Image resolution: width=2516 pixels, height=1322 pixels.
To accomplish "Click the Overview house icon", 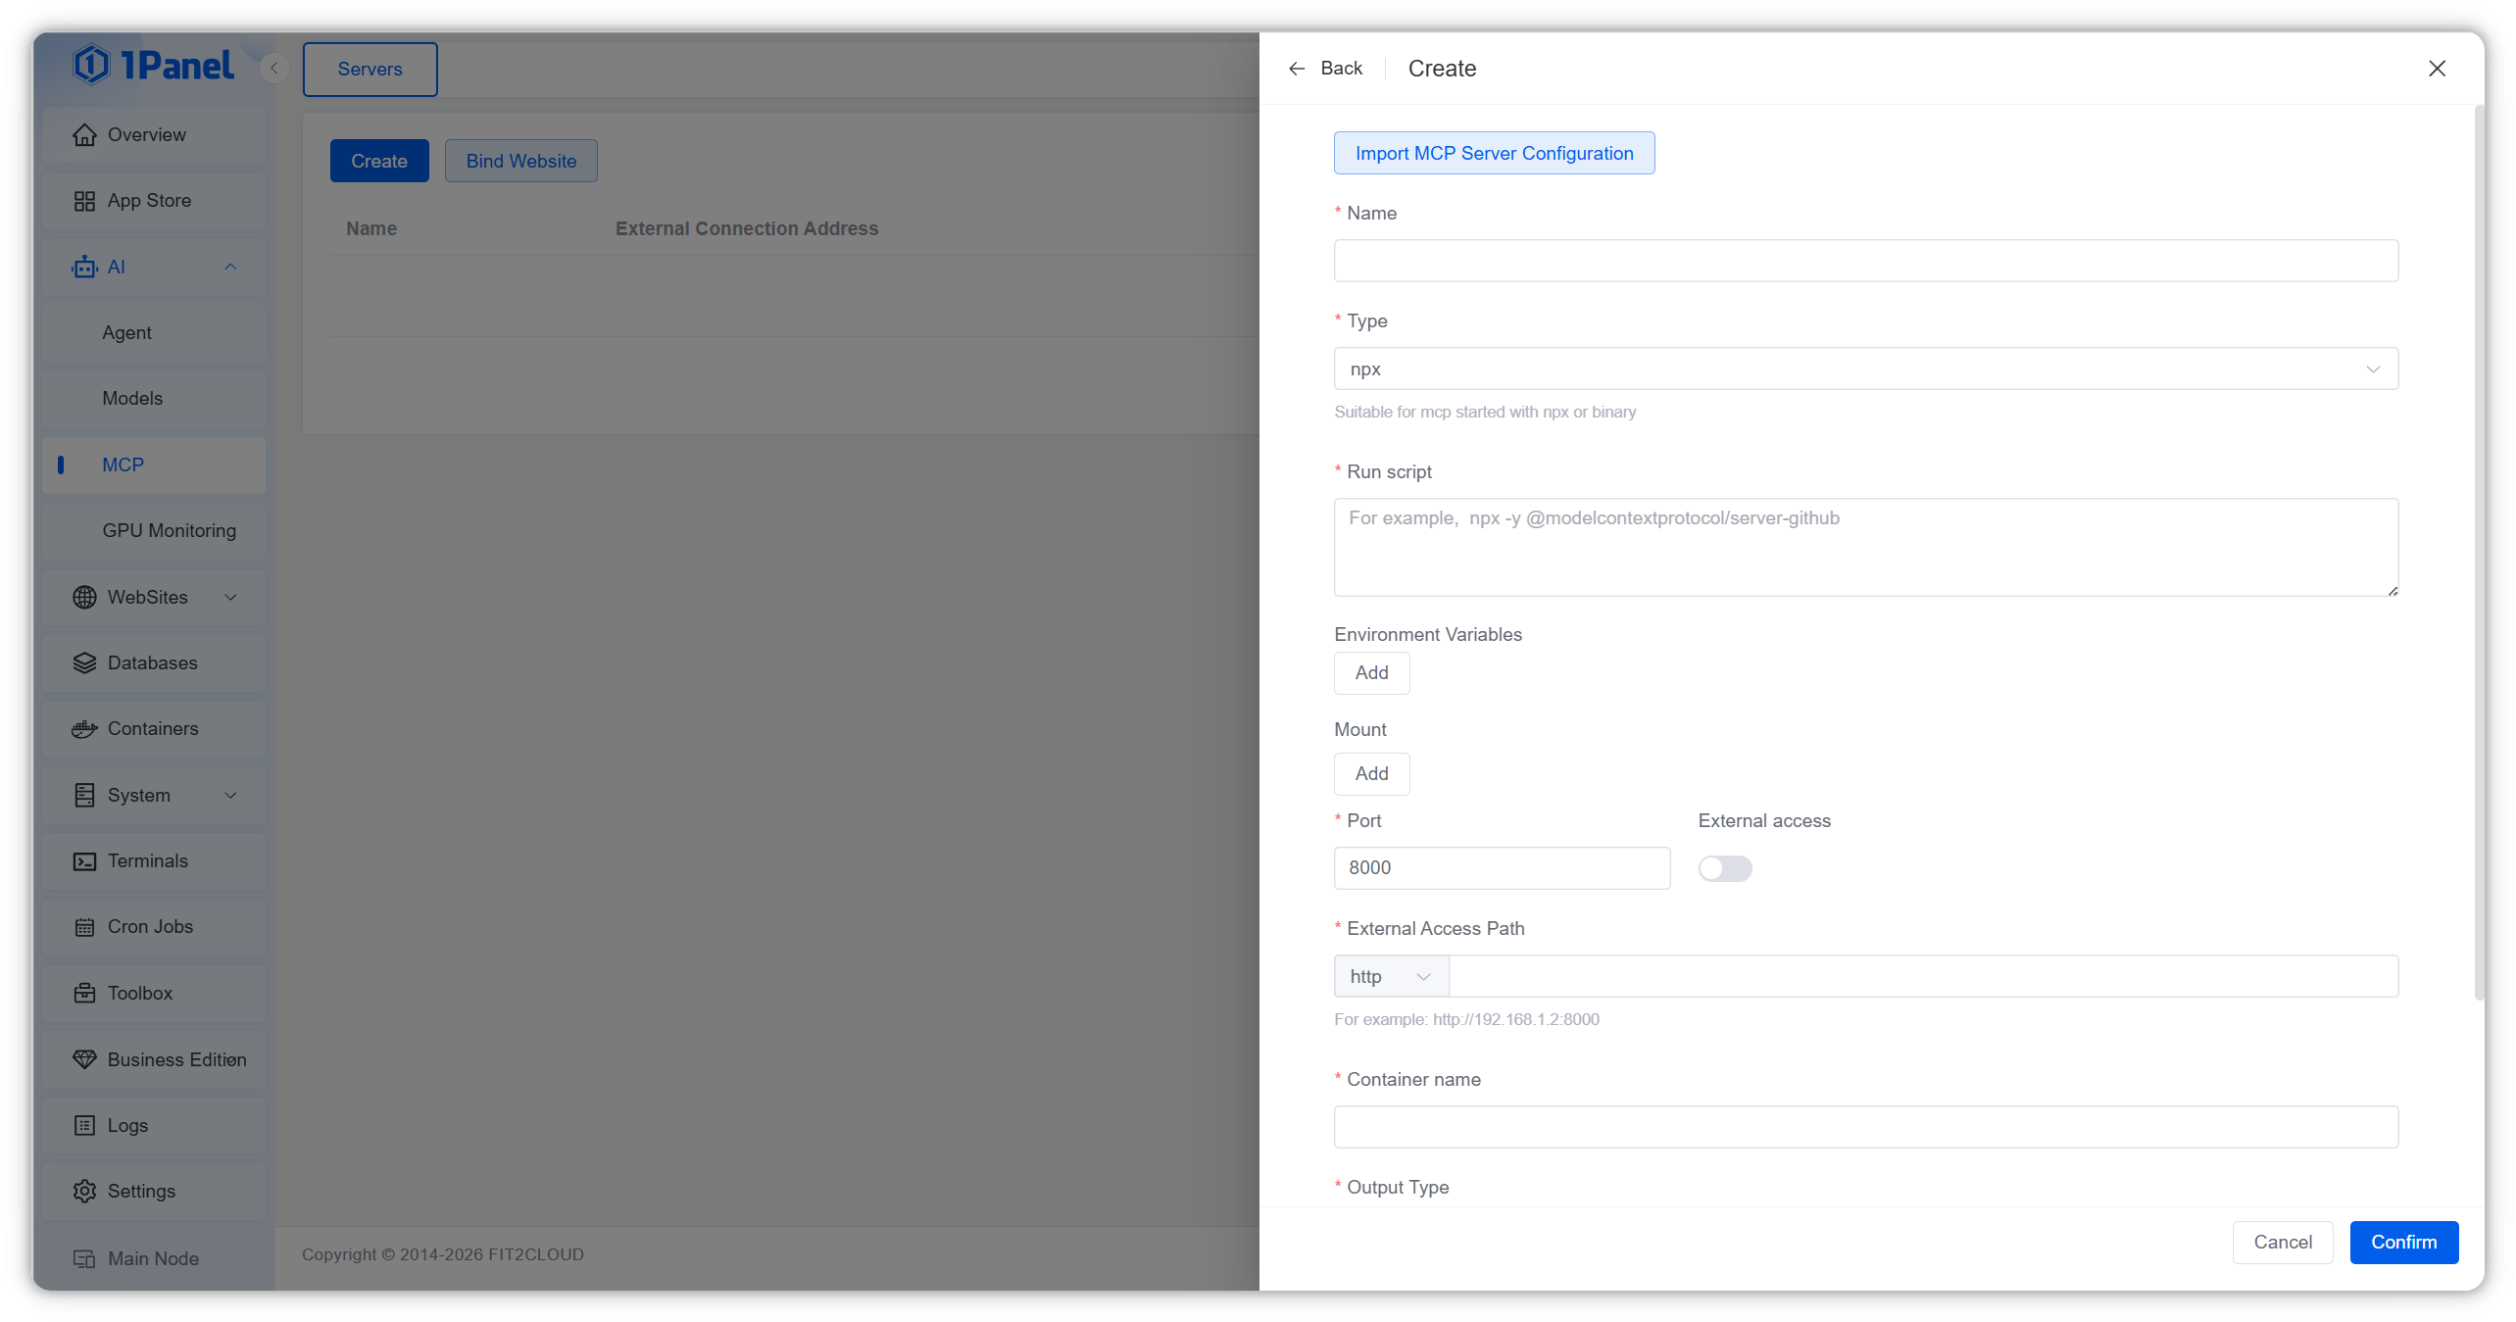I will 84,134.
